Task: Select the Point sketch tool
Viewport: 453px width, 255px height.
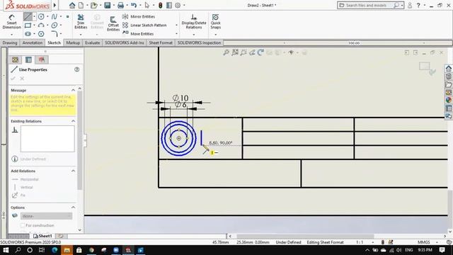Action: [68, 17]
